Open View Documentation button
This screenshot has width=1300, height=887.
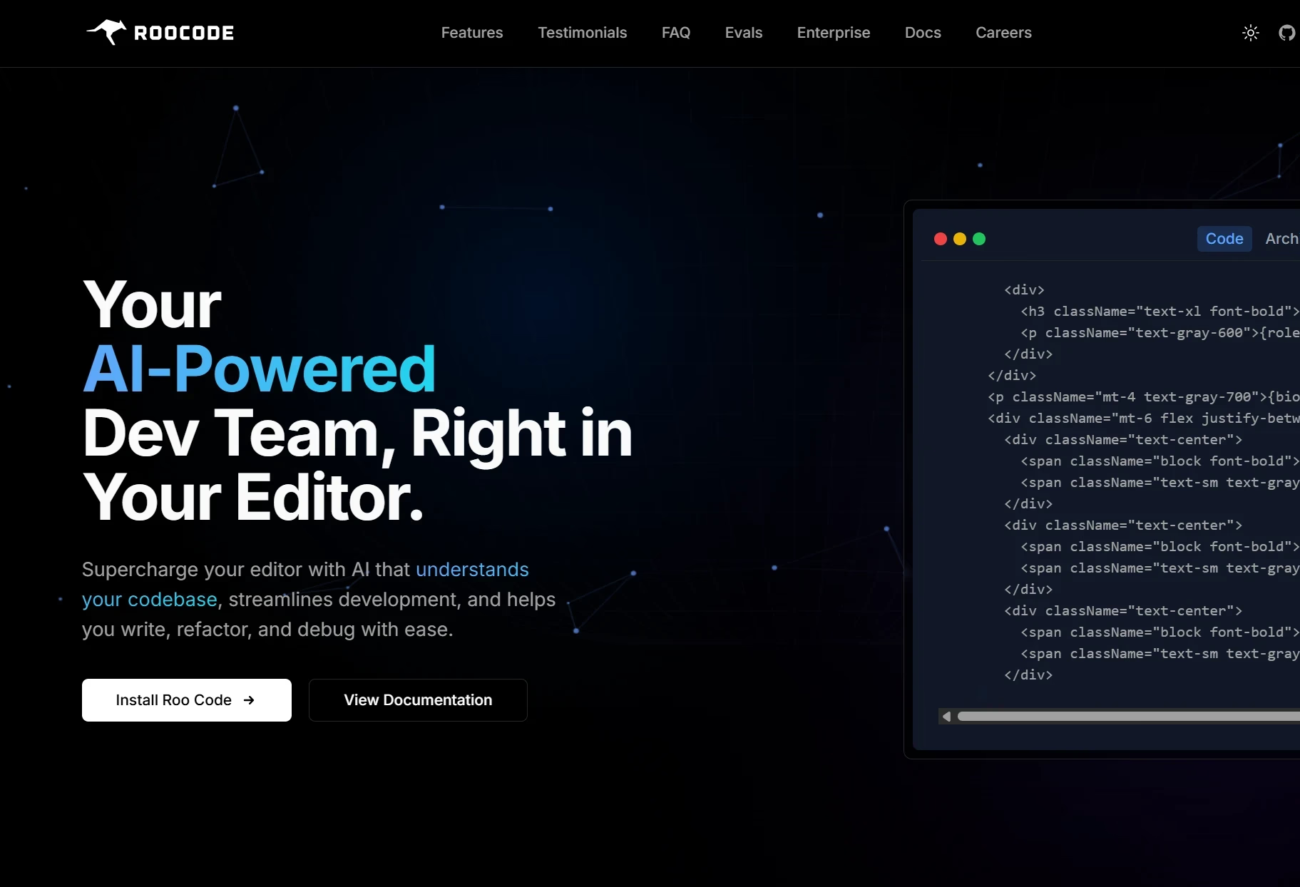418,700
